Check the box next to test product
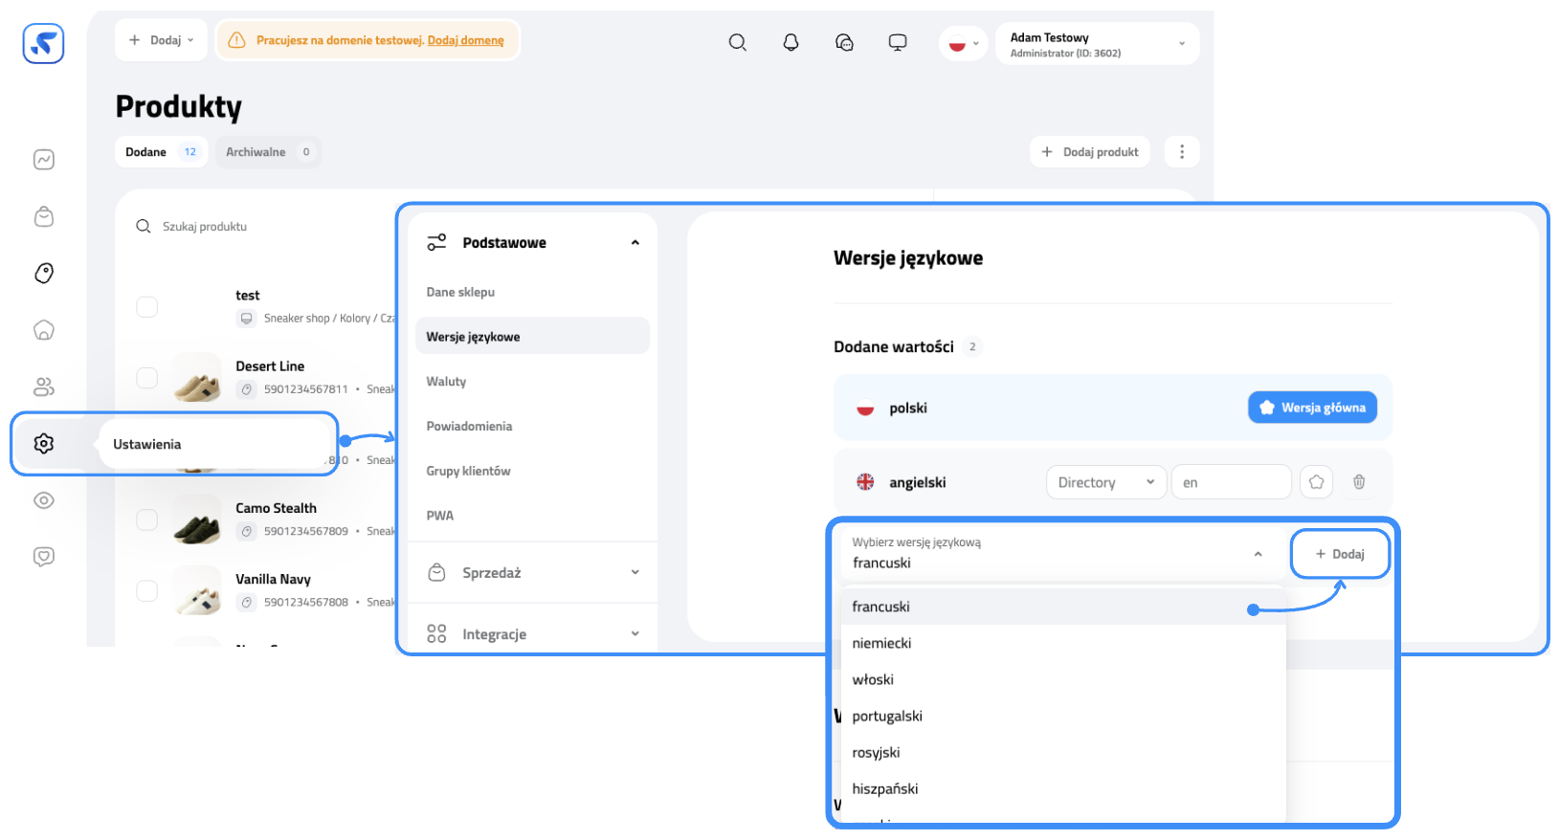The height and width of the screenshot is (840, 1559). click(146, 307)
